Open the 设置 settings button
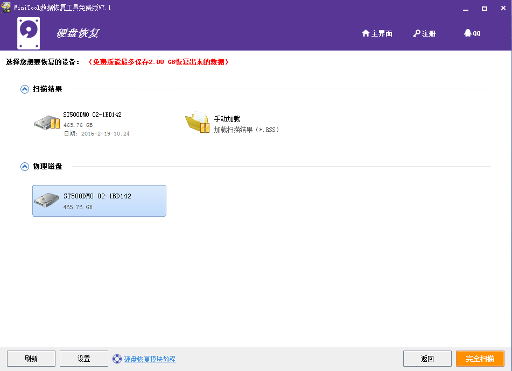 (84, 359)
